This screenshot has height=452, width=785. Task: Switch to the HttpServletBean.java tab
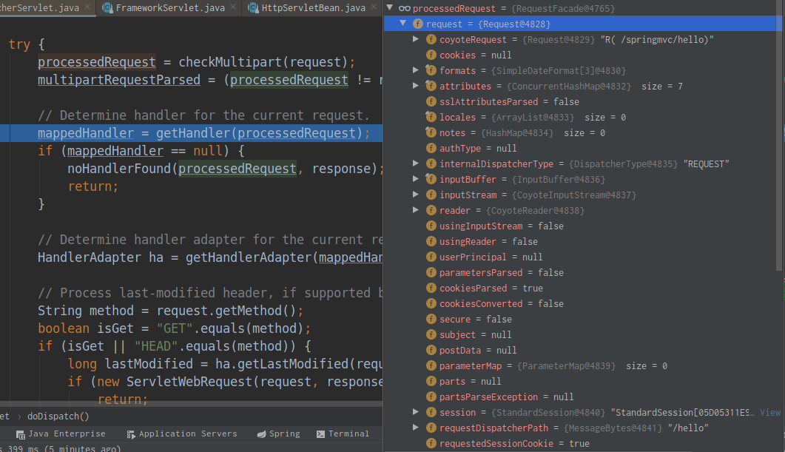click(313, 8)
